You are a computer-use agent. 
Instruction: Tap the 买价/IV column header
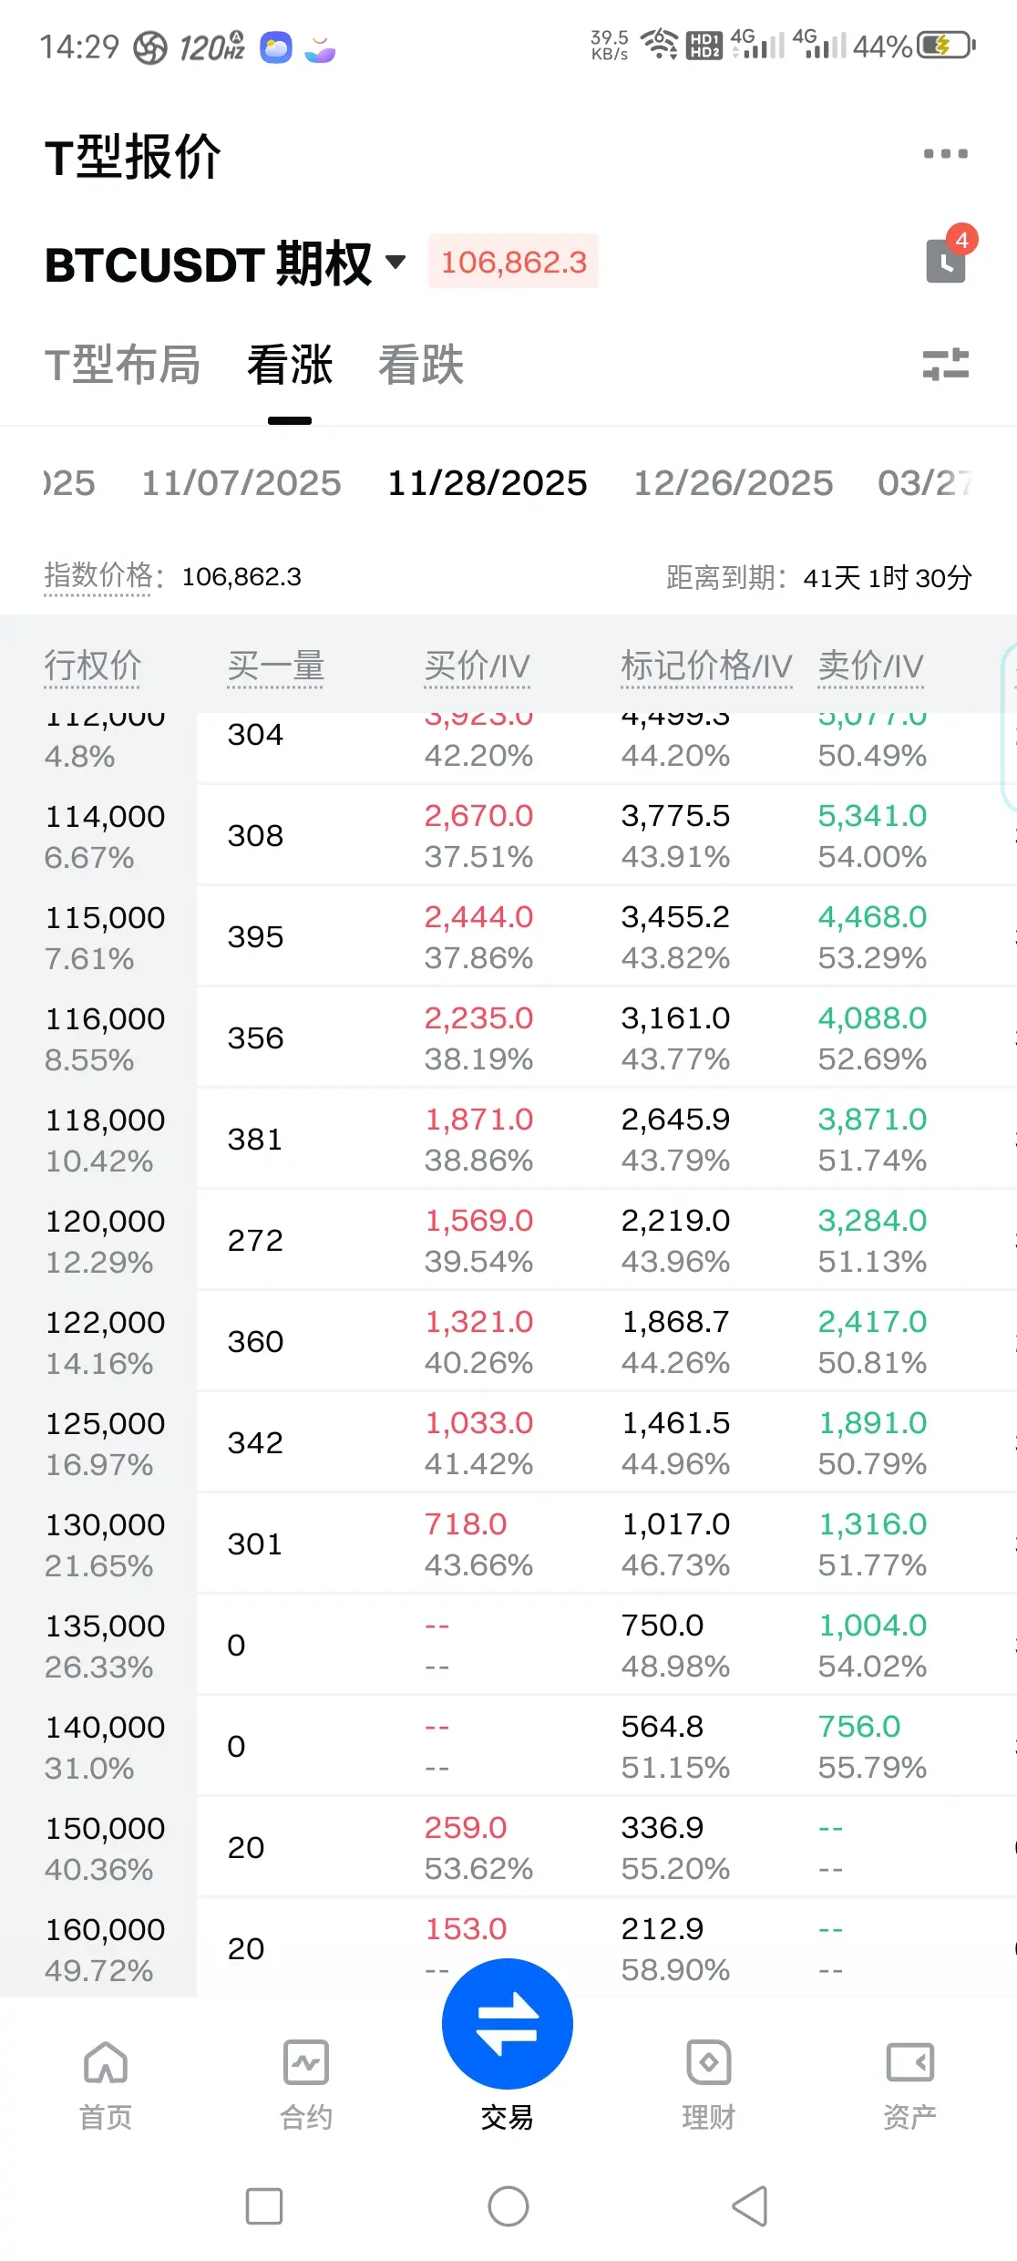pos(477,666)
